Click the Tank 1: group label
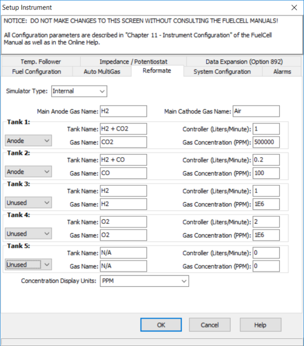The width and height of the screenshot is (304, 346). 19,122
